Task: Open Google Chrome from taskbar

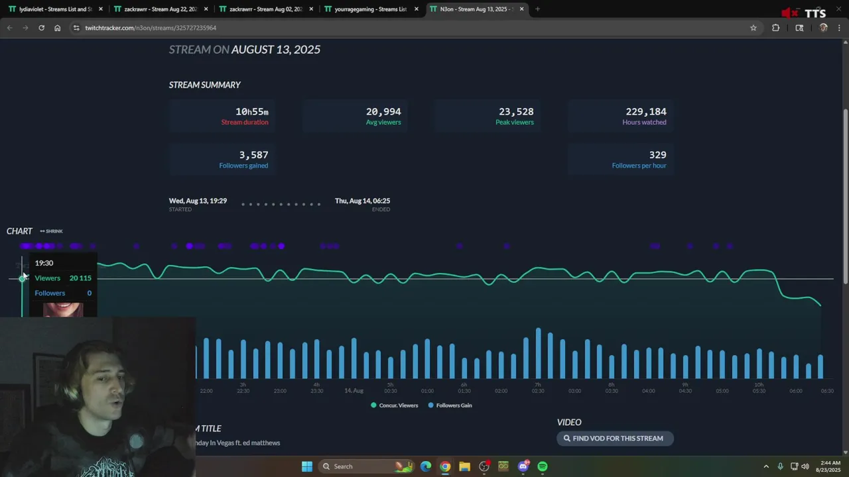Action: [445, 466]
